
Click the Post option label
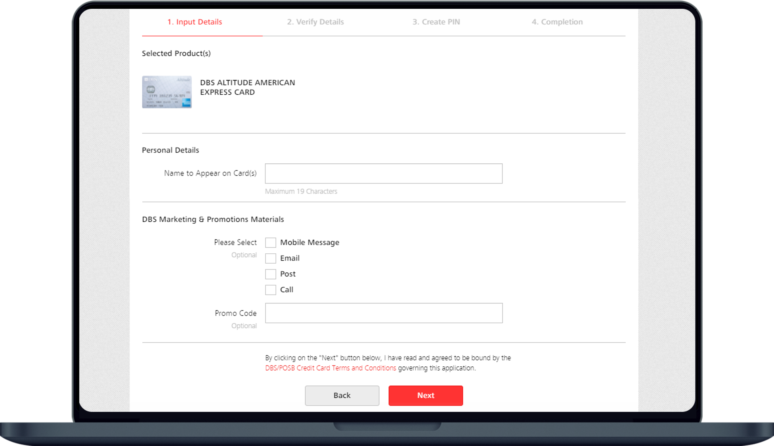tap(288, 274)
